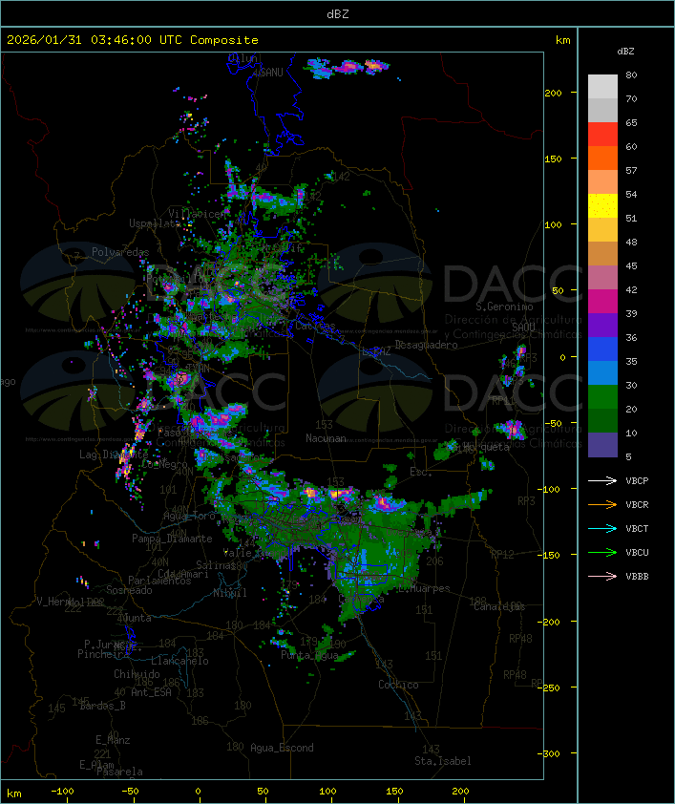
Task: Click the cyan VBCT arrow icon
Action: tap(602, 528)
